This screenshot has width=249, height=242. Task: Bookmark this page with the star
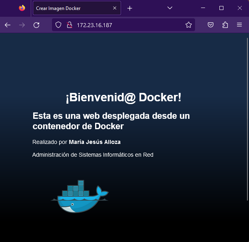coord(189,25)
